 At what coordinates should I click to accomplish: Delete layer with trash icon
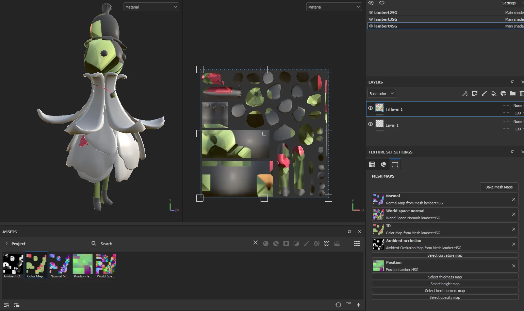tap(522, 93)
